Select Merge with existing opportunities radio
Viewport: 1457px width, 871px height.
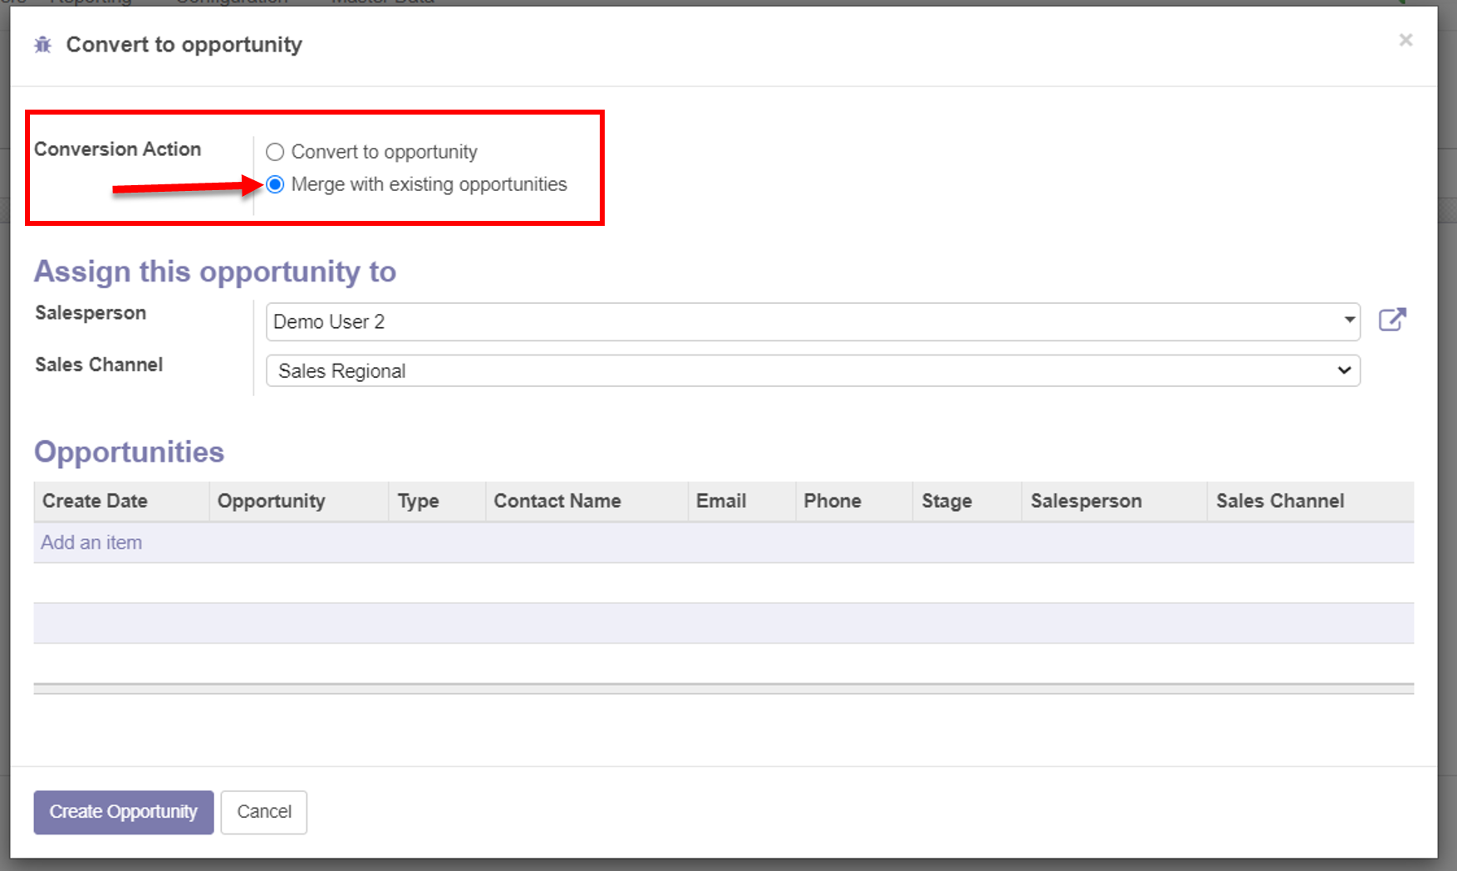pyautogui.click(x=275, y=184)
